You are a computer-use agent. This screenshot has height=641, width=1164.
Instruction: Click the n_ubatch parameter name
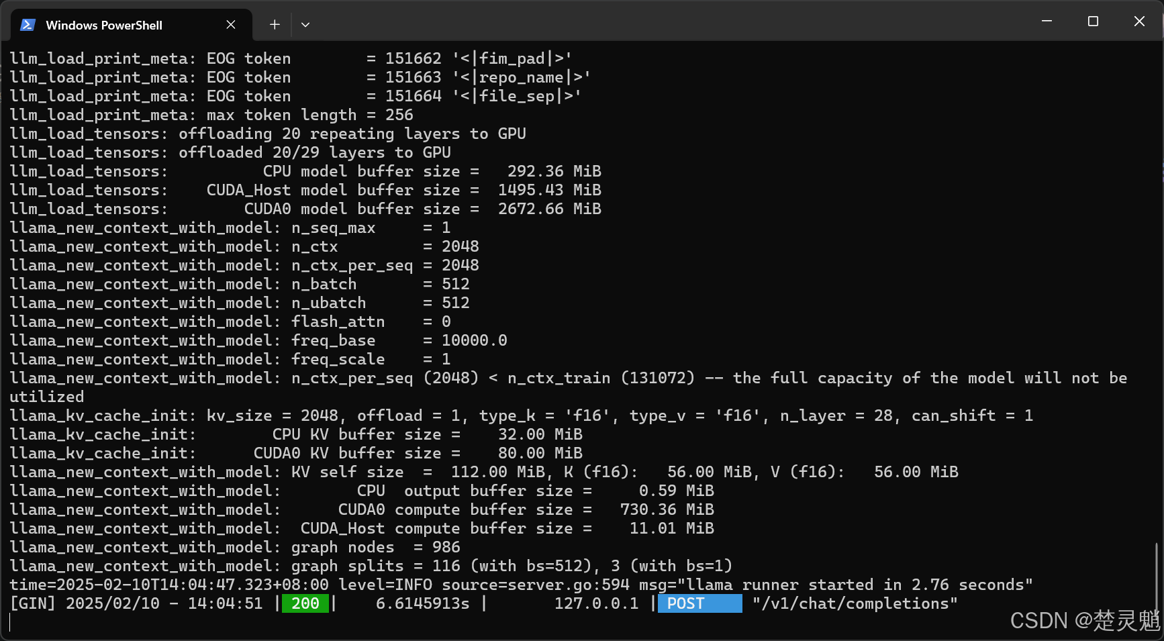click(x=329, y=303)
